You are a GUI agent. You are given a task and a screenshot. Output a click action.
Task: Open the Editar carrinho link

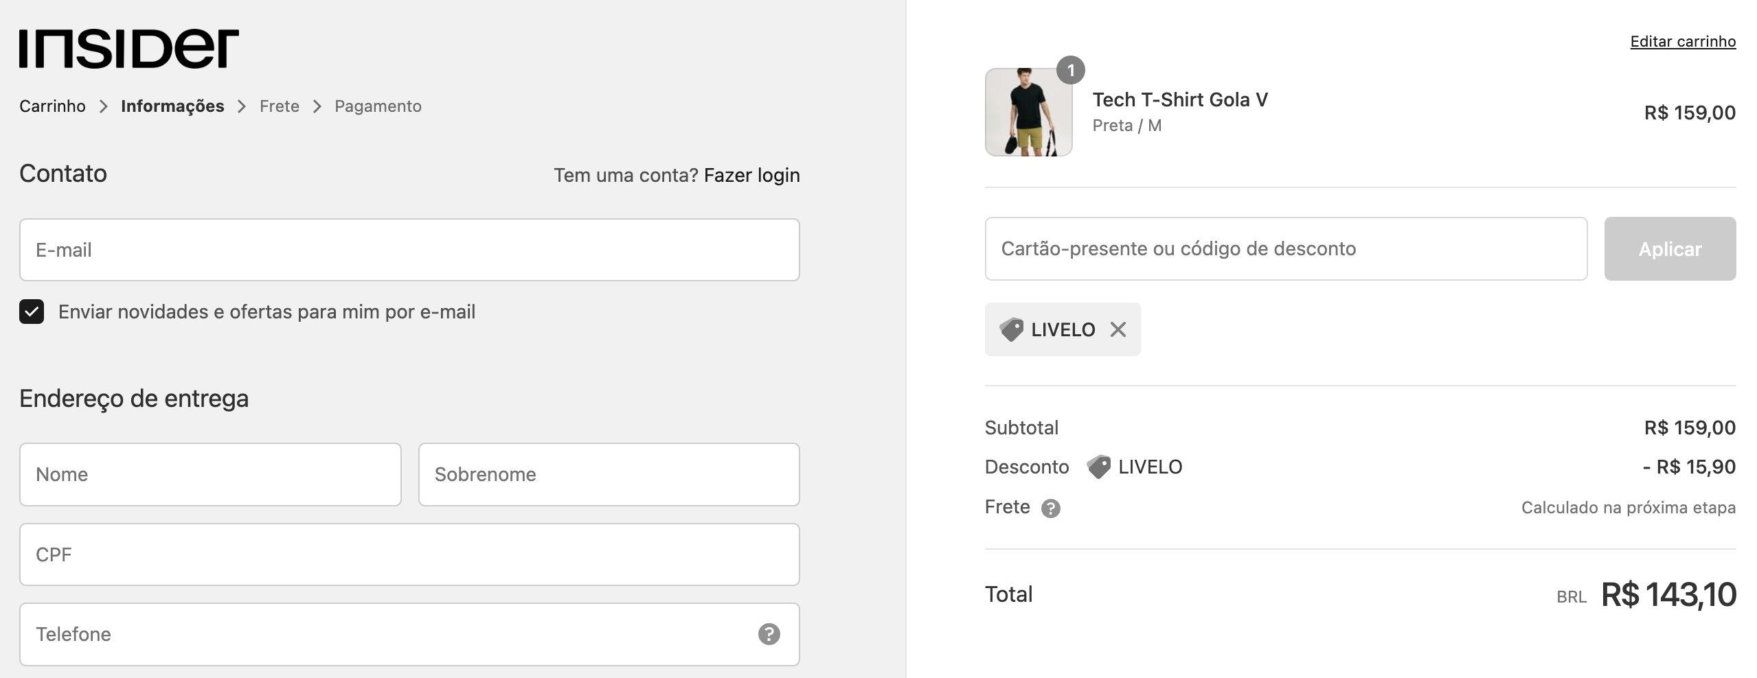point(1683,42)
